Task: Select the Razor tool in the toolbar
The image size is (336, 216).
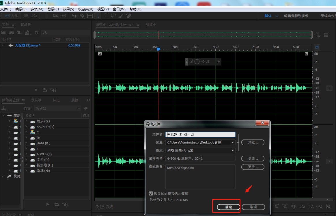Action: (x=82, y=16)
